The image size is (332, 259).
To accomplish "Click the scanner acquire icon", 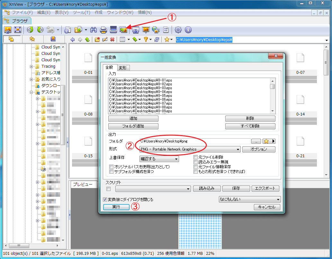I will (x=113, y=30).
